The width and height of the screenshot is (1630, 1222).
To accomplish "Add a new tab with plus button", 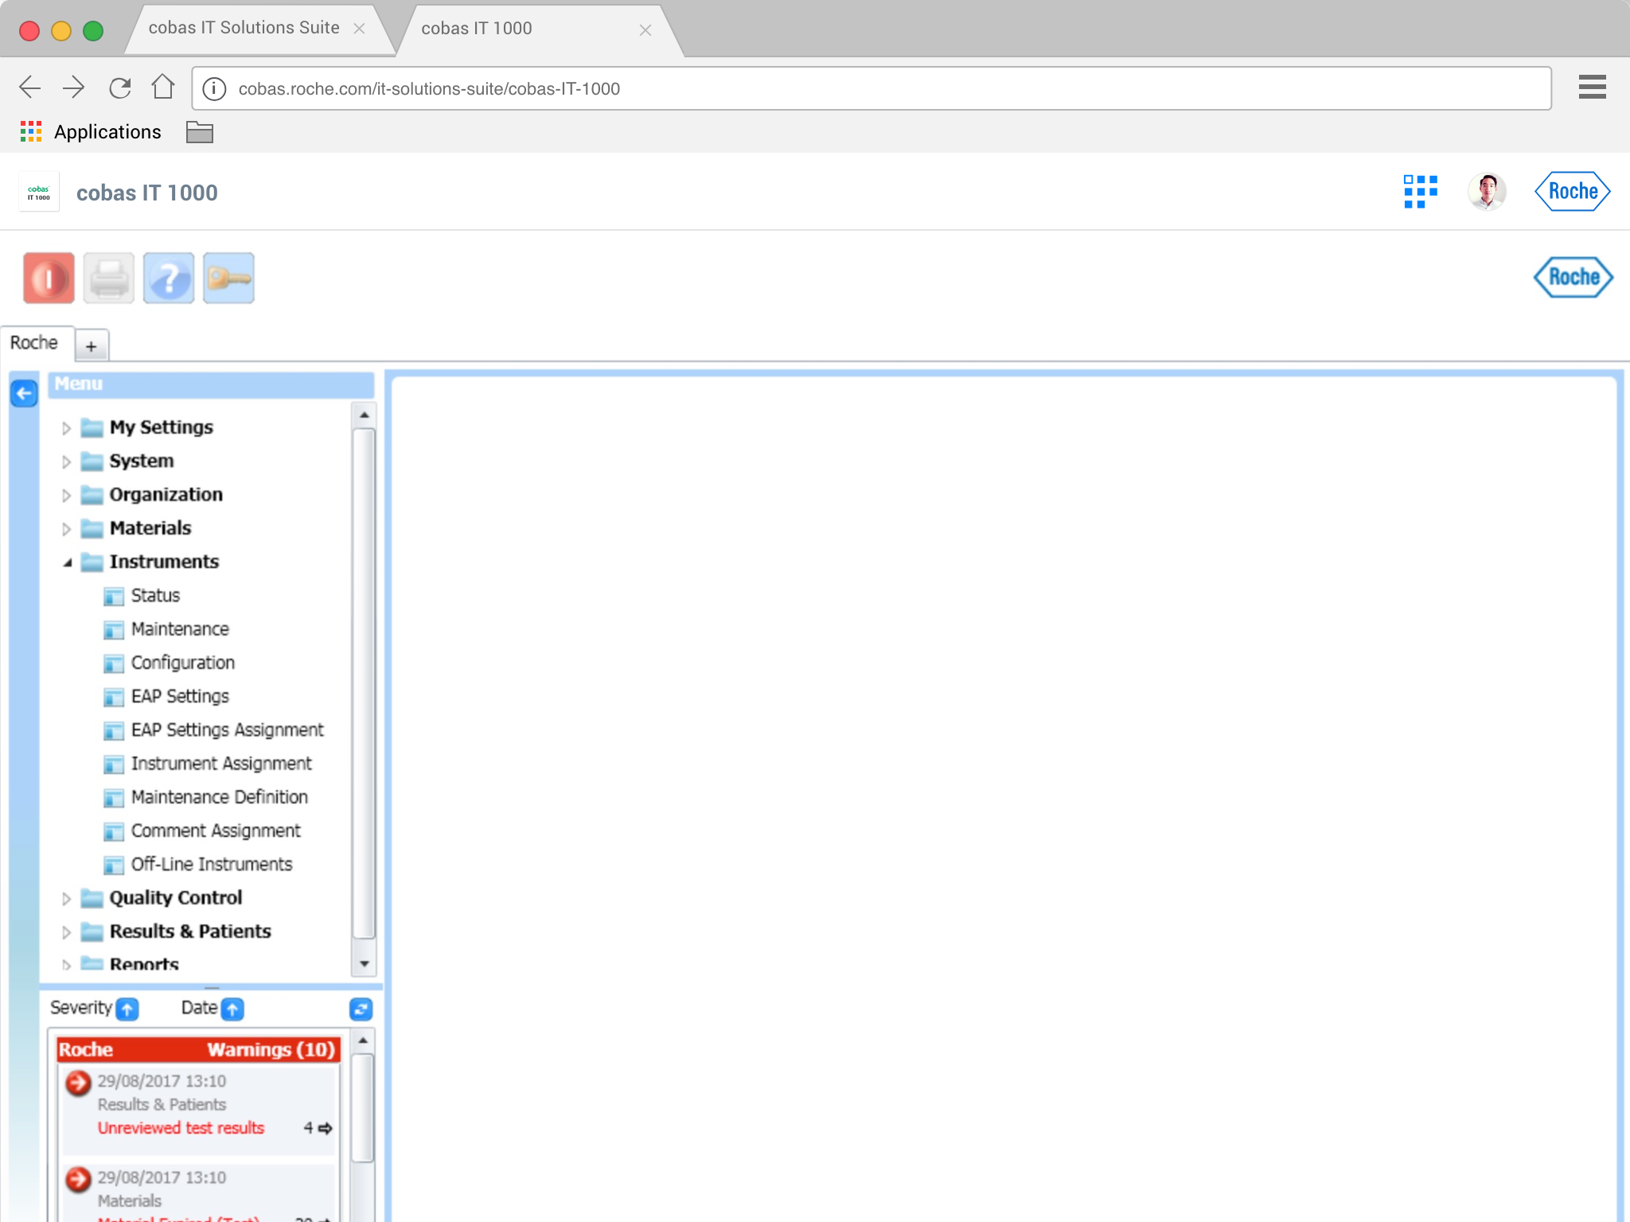I will pyautogui.click(x=92, y=346).
